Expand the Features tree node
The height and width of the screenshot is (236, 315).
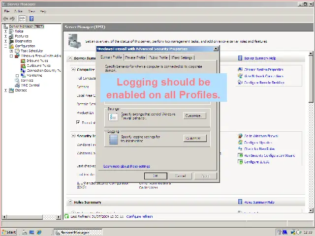coord(5,36)
